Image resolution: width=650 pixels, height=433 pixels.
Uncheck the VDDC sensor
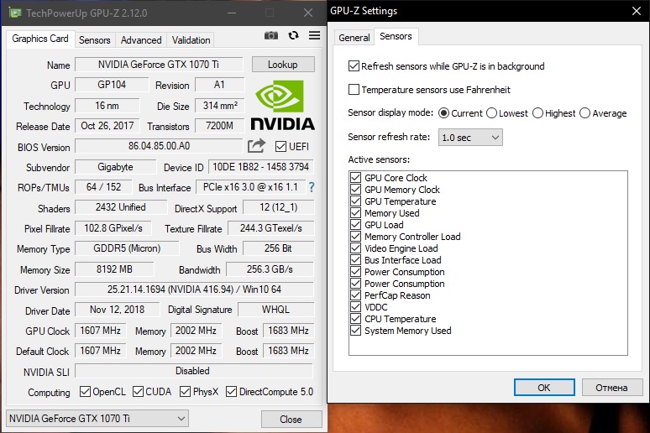point(356,307)
